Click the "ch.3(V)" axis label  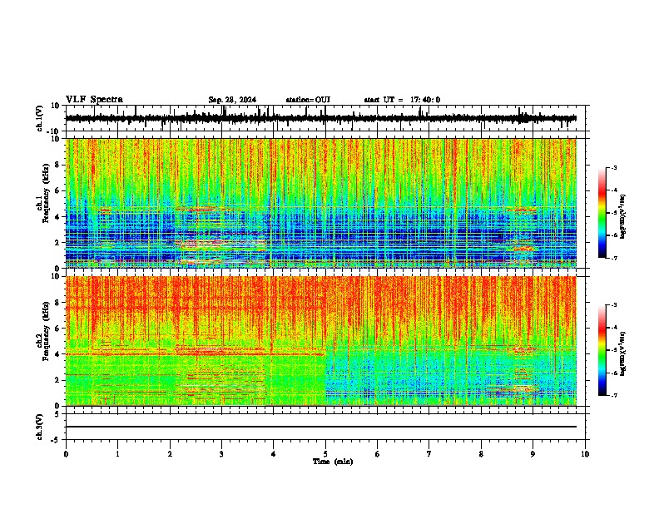click(x=40, y=427)
